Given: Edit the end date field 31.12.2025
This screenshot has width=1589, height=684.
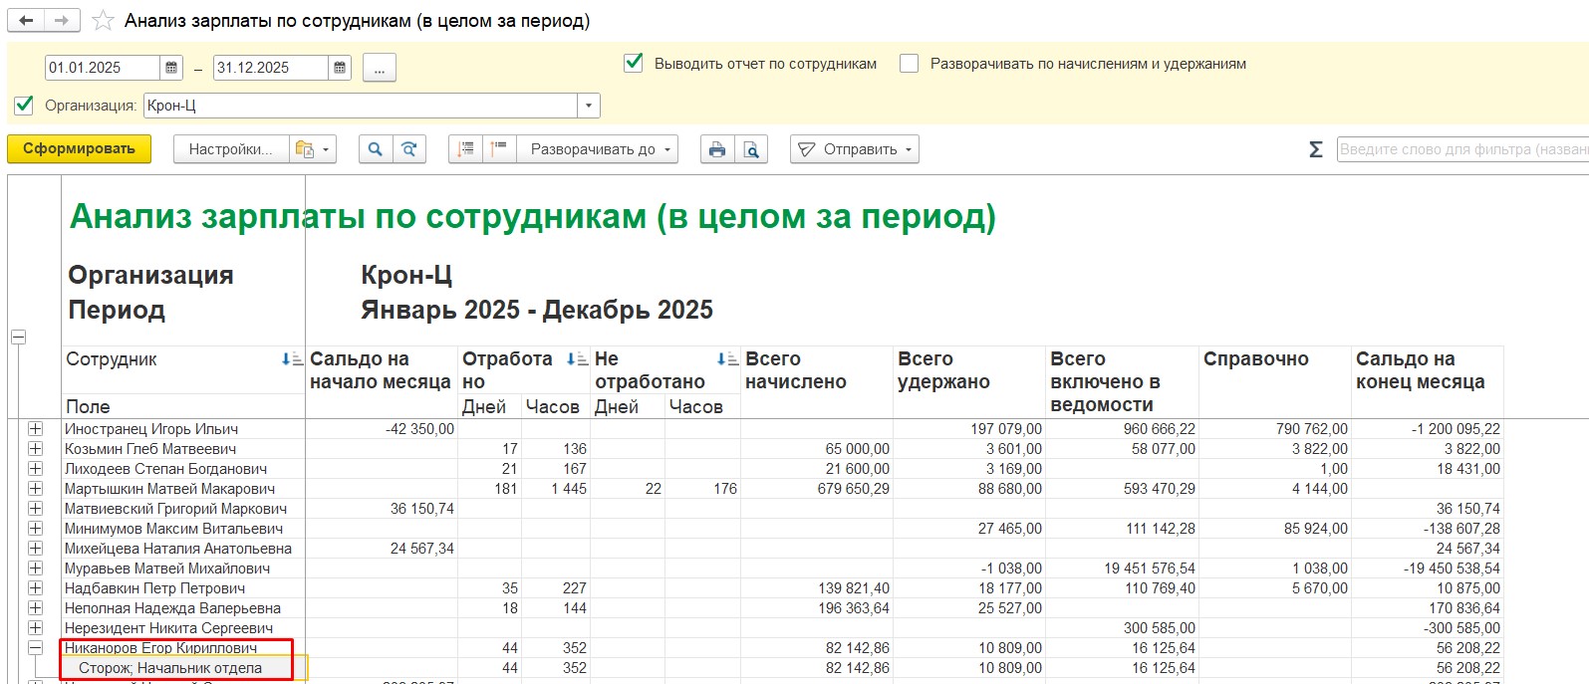Looking at the screenshot, I should click(271, 68).
